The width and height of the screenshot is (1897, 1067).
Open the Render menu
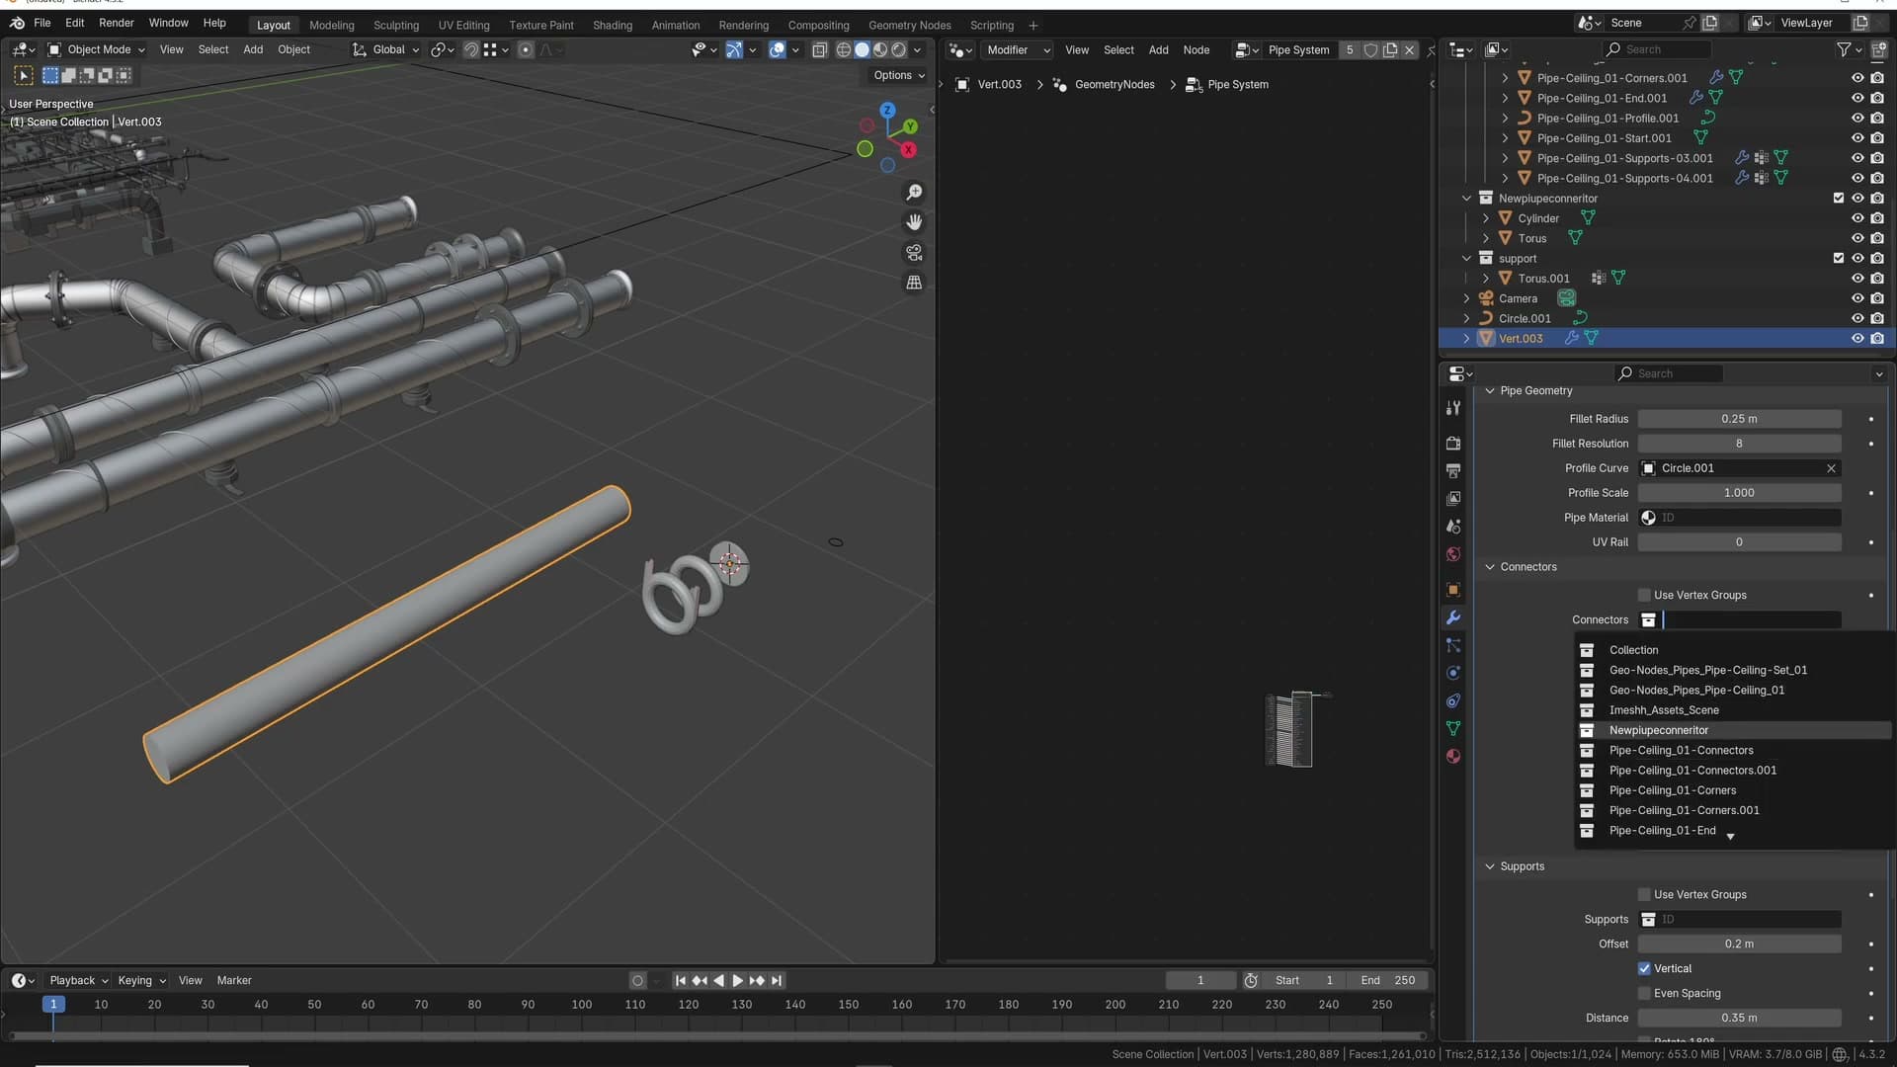coord(116,23)
